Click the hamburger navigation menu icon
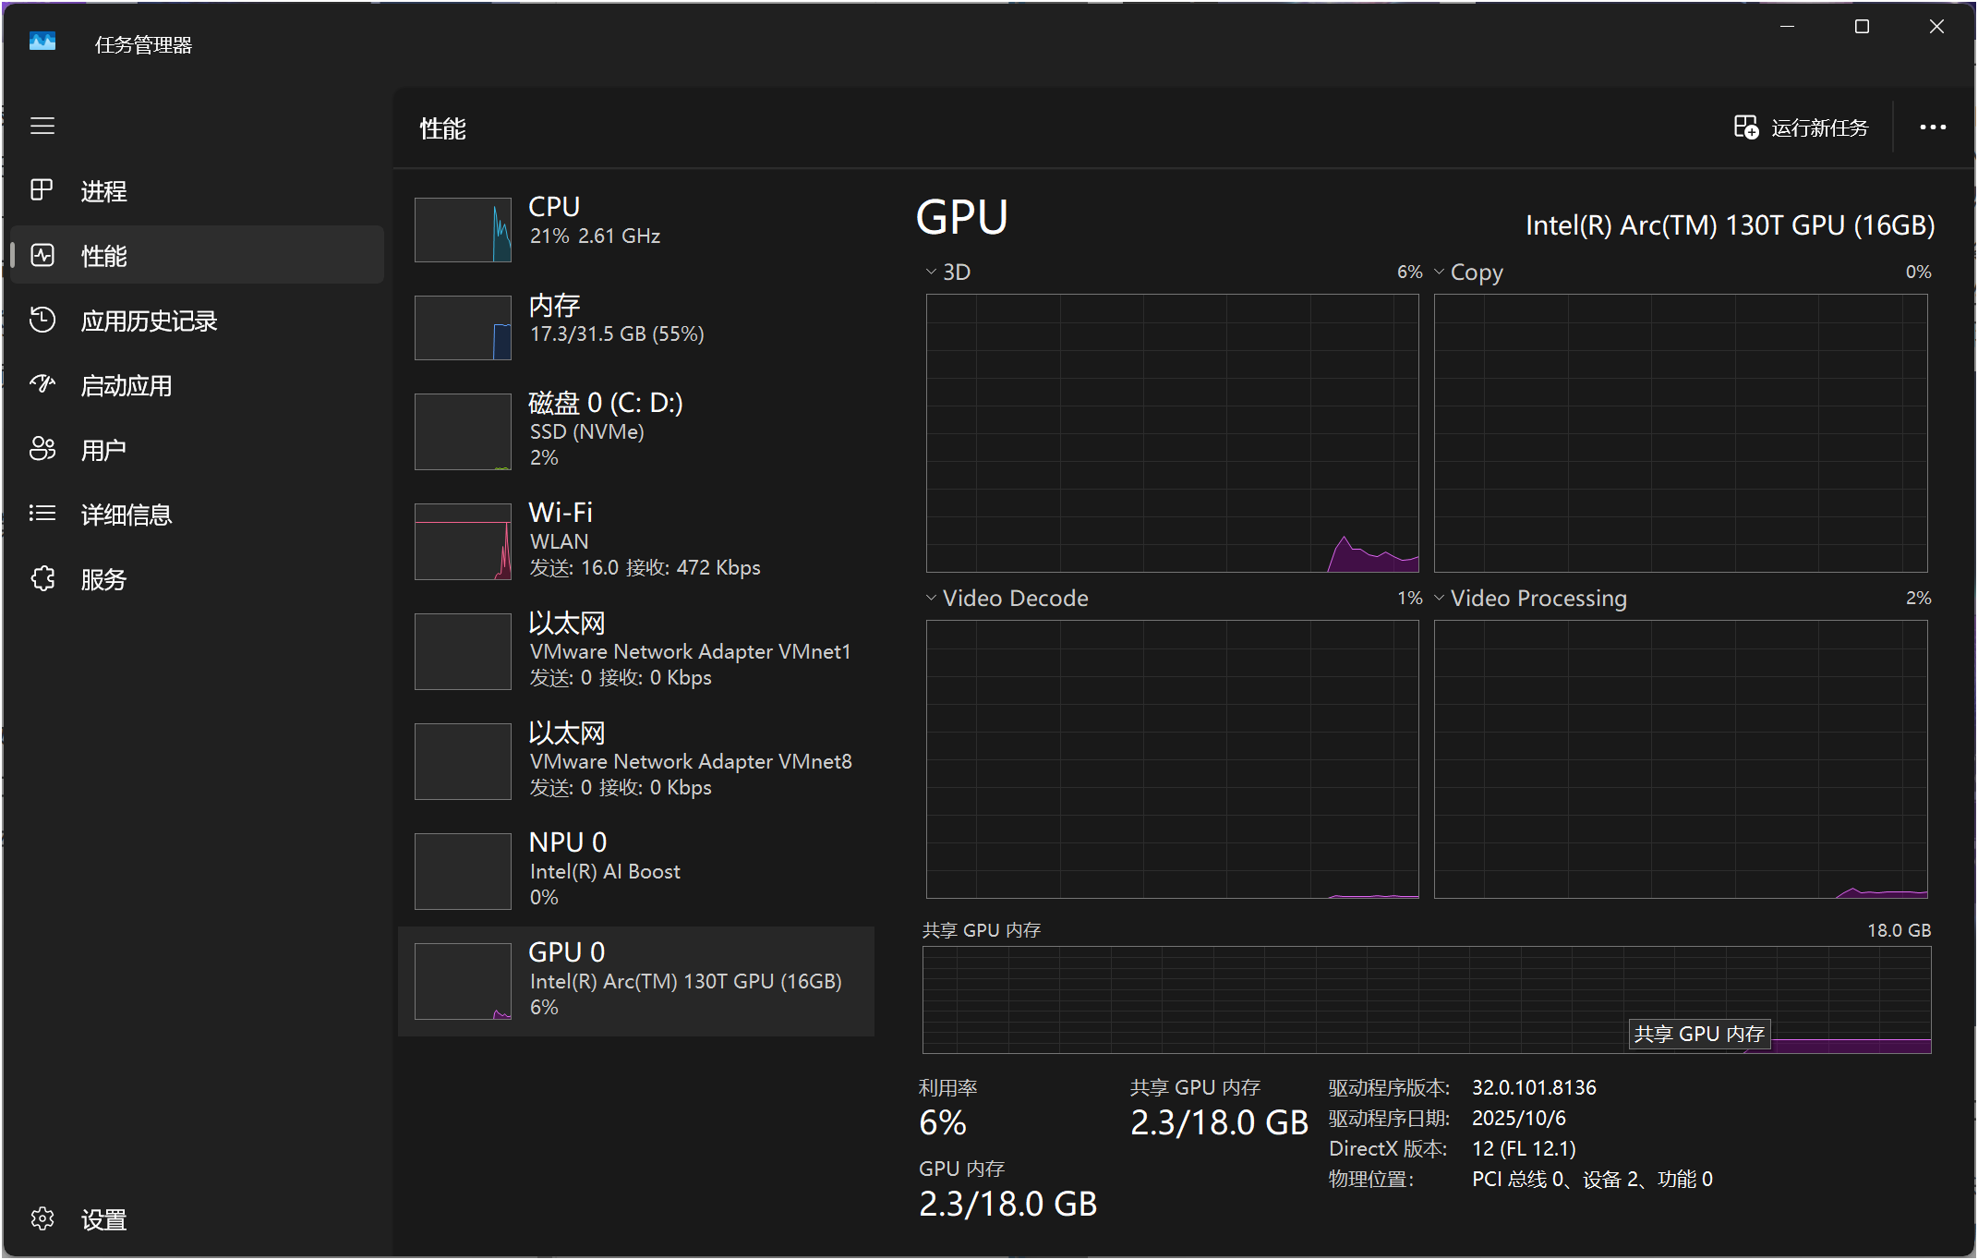The height and width of the screenshot is (1260, 1978). coord(42,126)
